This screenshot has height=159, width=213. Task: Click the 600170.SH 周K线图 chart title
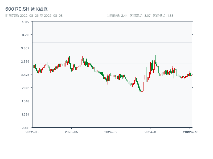[x=27, y=9]
